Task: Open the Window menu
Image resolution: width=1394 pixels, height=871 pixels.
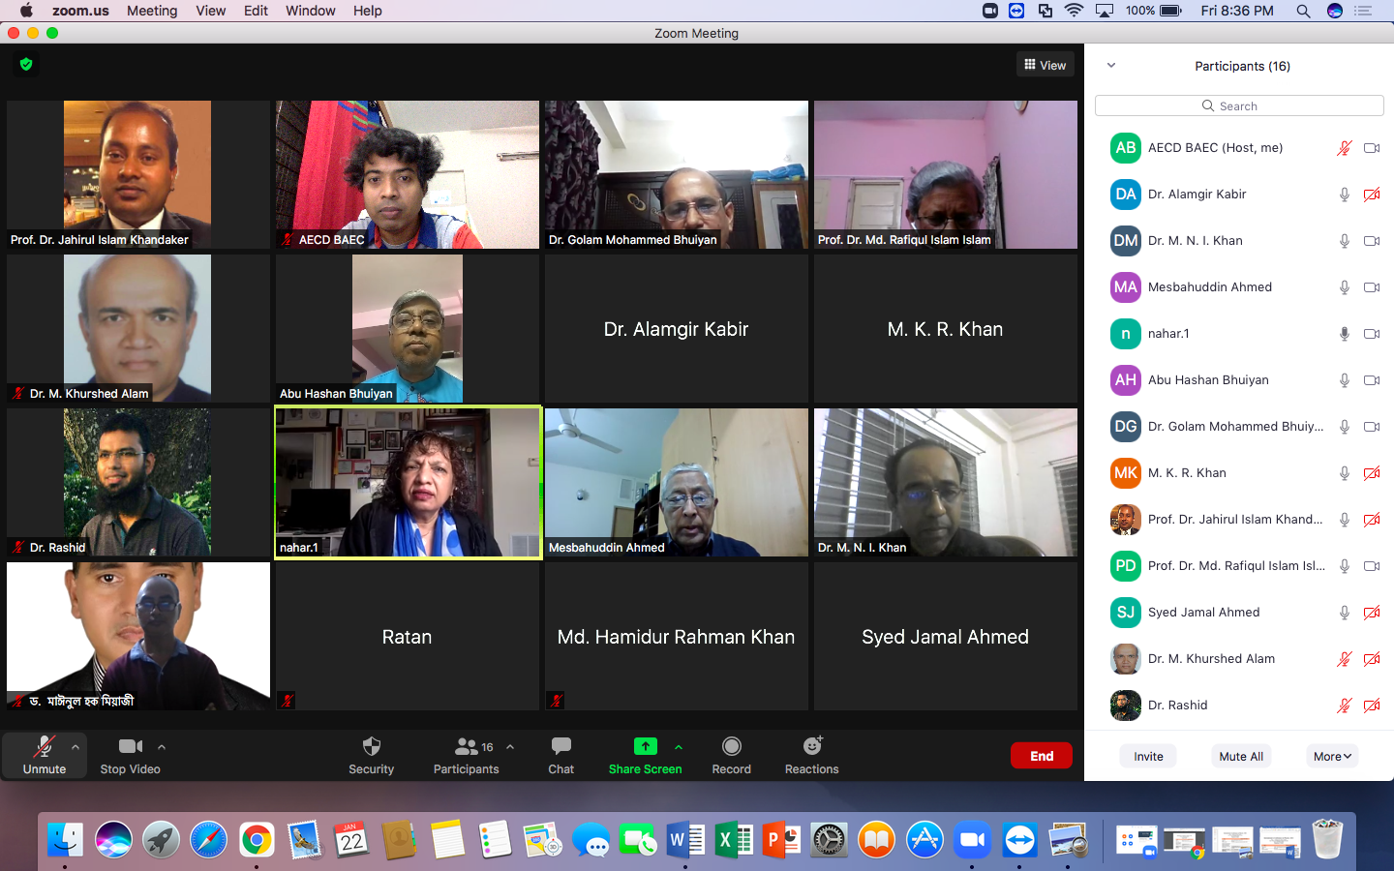Action: 310,11
